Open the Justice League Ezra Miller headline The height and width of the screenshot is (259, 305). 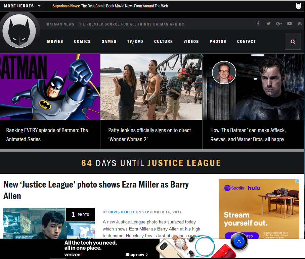pyautogui.click(x=96, y=190)
